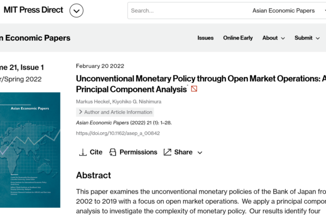Open the Submit dropdown menu
Viewport: 326px width, 217px height.
[x=307, y=38]
